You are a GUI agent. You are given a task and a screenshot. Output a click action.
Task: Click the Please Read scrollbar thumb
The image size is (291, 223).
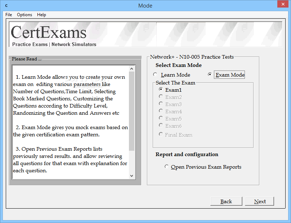point(131,111)
